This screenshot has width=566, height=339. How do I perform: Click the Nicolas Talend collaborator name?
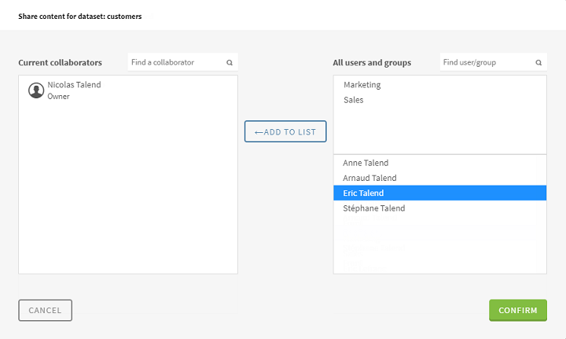coord(74,85)
